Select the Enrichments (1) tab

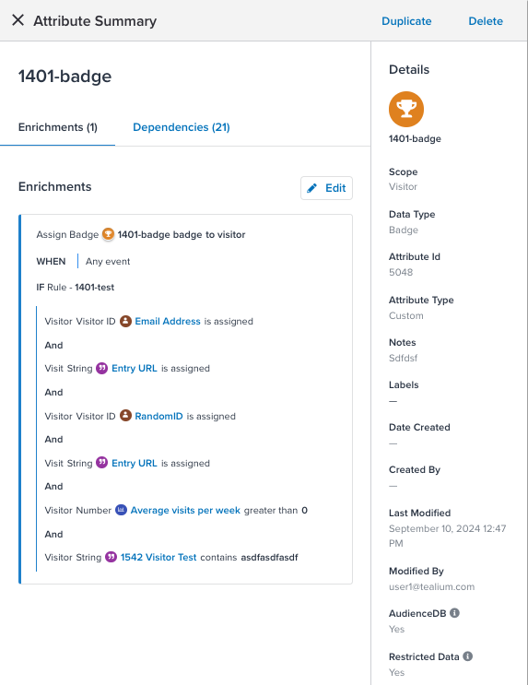58,127
